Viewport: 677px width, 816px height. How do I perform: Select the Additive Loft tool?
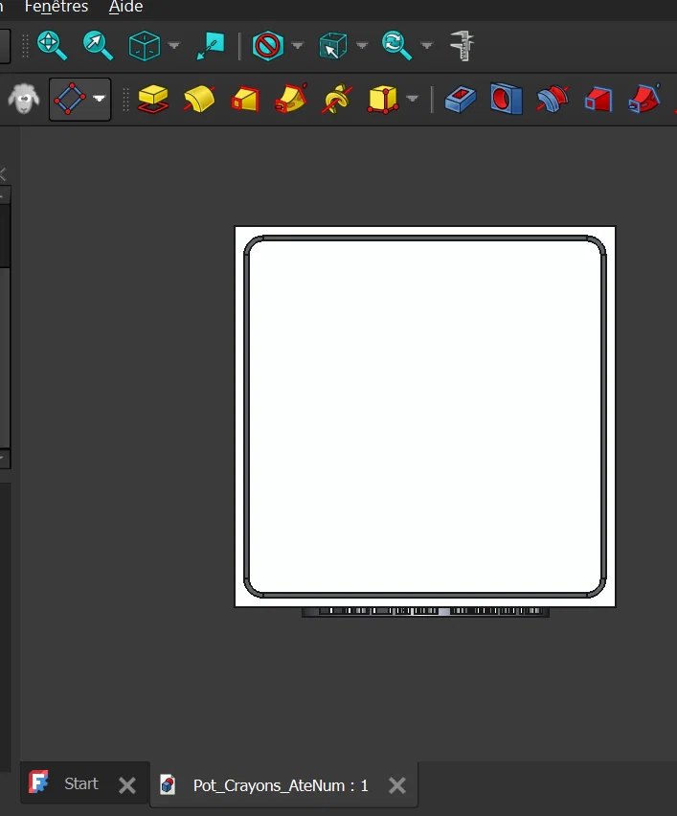coord(245,99)
